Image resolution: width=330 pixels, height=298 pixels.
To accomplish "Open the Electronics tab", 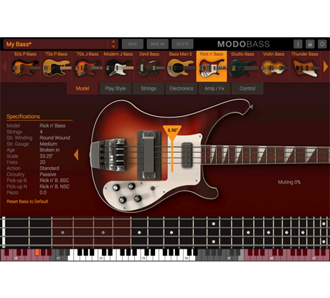I will pos(181,88).
